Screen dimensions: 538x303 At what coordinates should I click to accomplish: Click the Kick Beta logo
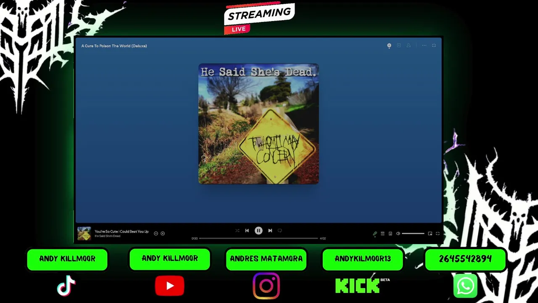pos(362,286)
